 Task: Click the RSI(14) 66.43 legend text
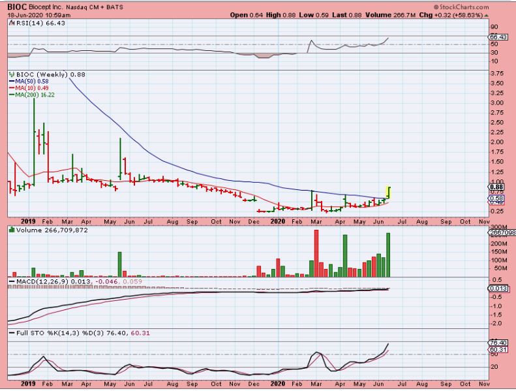(40, 23)
